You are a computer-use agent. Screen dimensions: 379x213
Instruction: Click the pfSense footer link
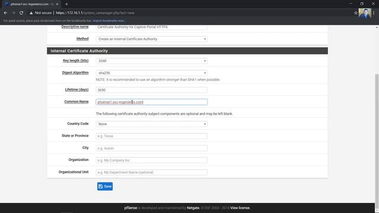click(130, 208)
